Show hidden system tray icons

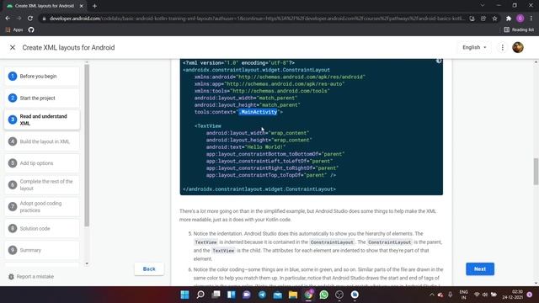click(x=432, y=295)
